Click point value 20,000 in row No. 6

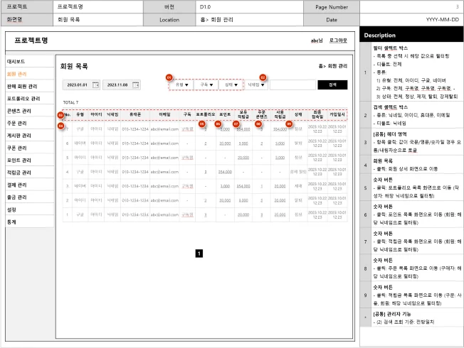(225, 143)
